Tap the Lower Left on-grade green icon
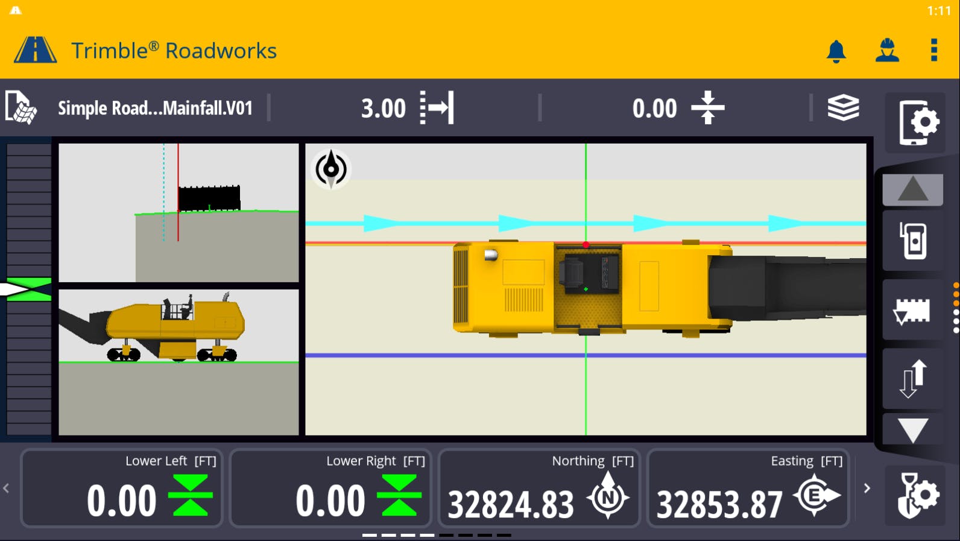The width and height of the screenshot is (960, 541). pos(191,495)
